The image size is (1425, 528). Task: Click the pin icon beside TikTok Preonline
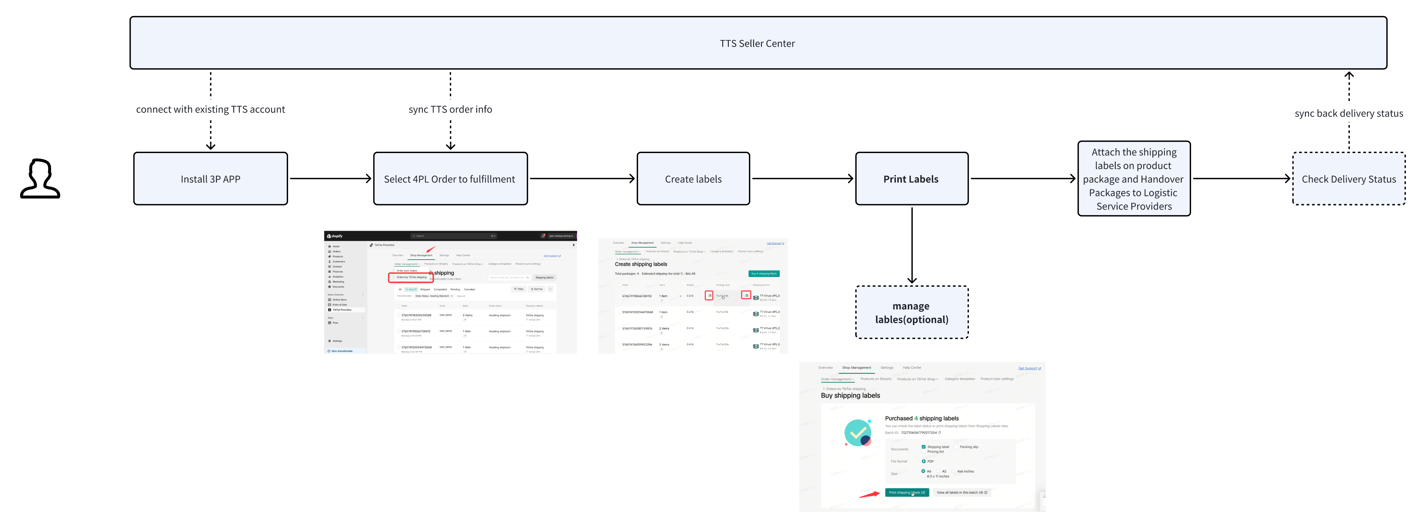pyautogui.click(x=574, y=245)
